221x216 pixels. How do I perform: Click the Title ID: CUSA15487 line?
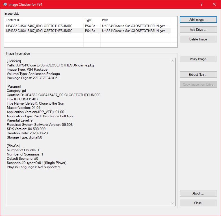click(x=23, y=99)
